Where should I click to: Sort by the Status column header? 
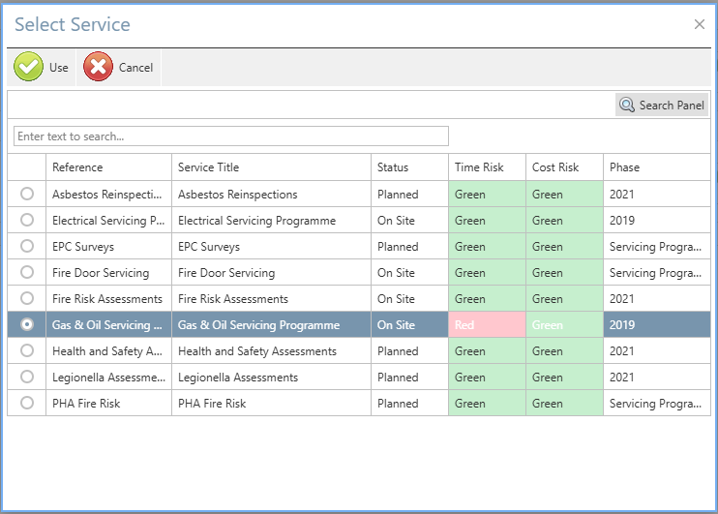pos(393,167)
